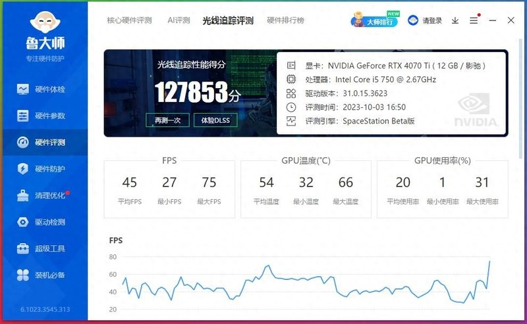Screen dimensions: 527x324
Task: Click Intel Core i5 750 processor text
Action: coord(385,80)
